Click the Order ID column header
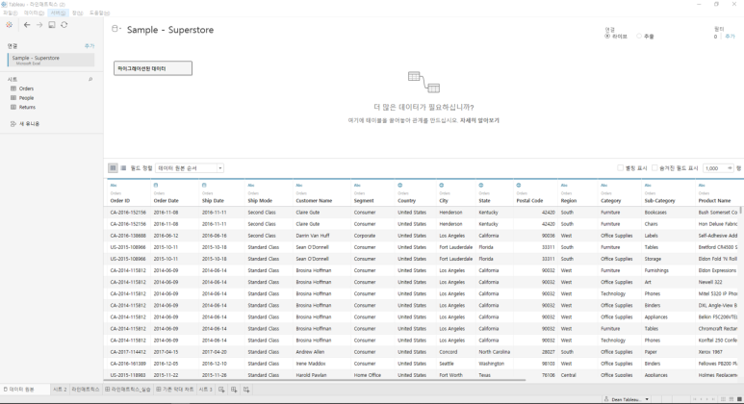Screen dimensions: 744x404 click(120, 201)
